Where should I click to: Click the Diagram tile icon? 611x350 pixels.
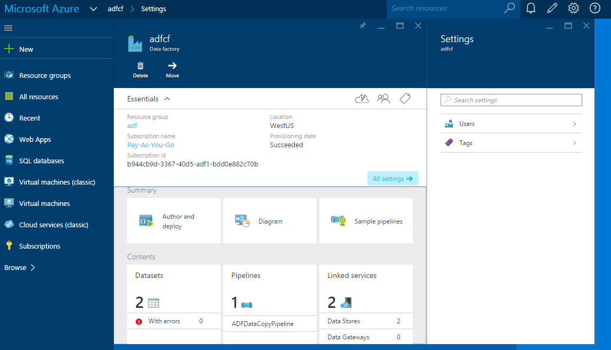242,221
